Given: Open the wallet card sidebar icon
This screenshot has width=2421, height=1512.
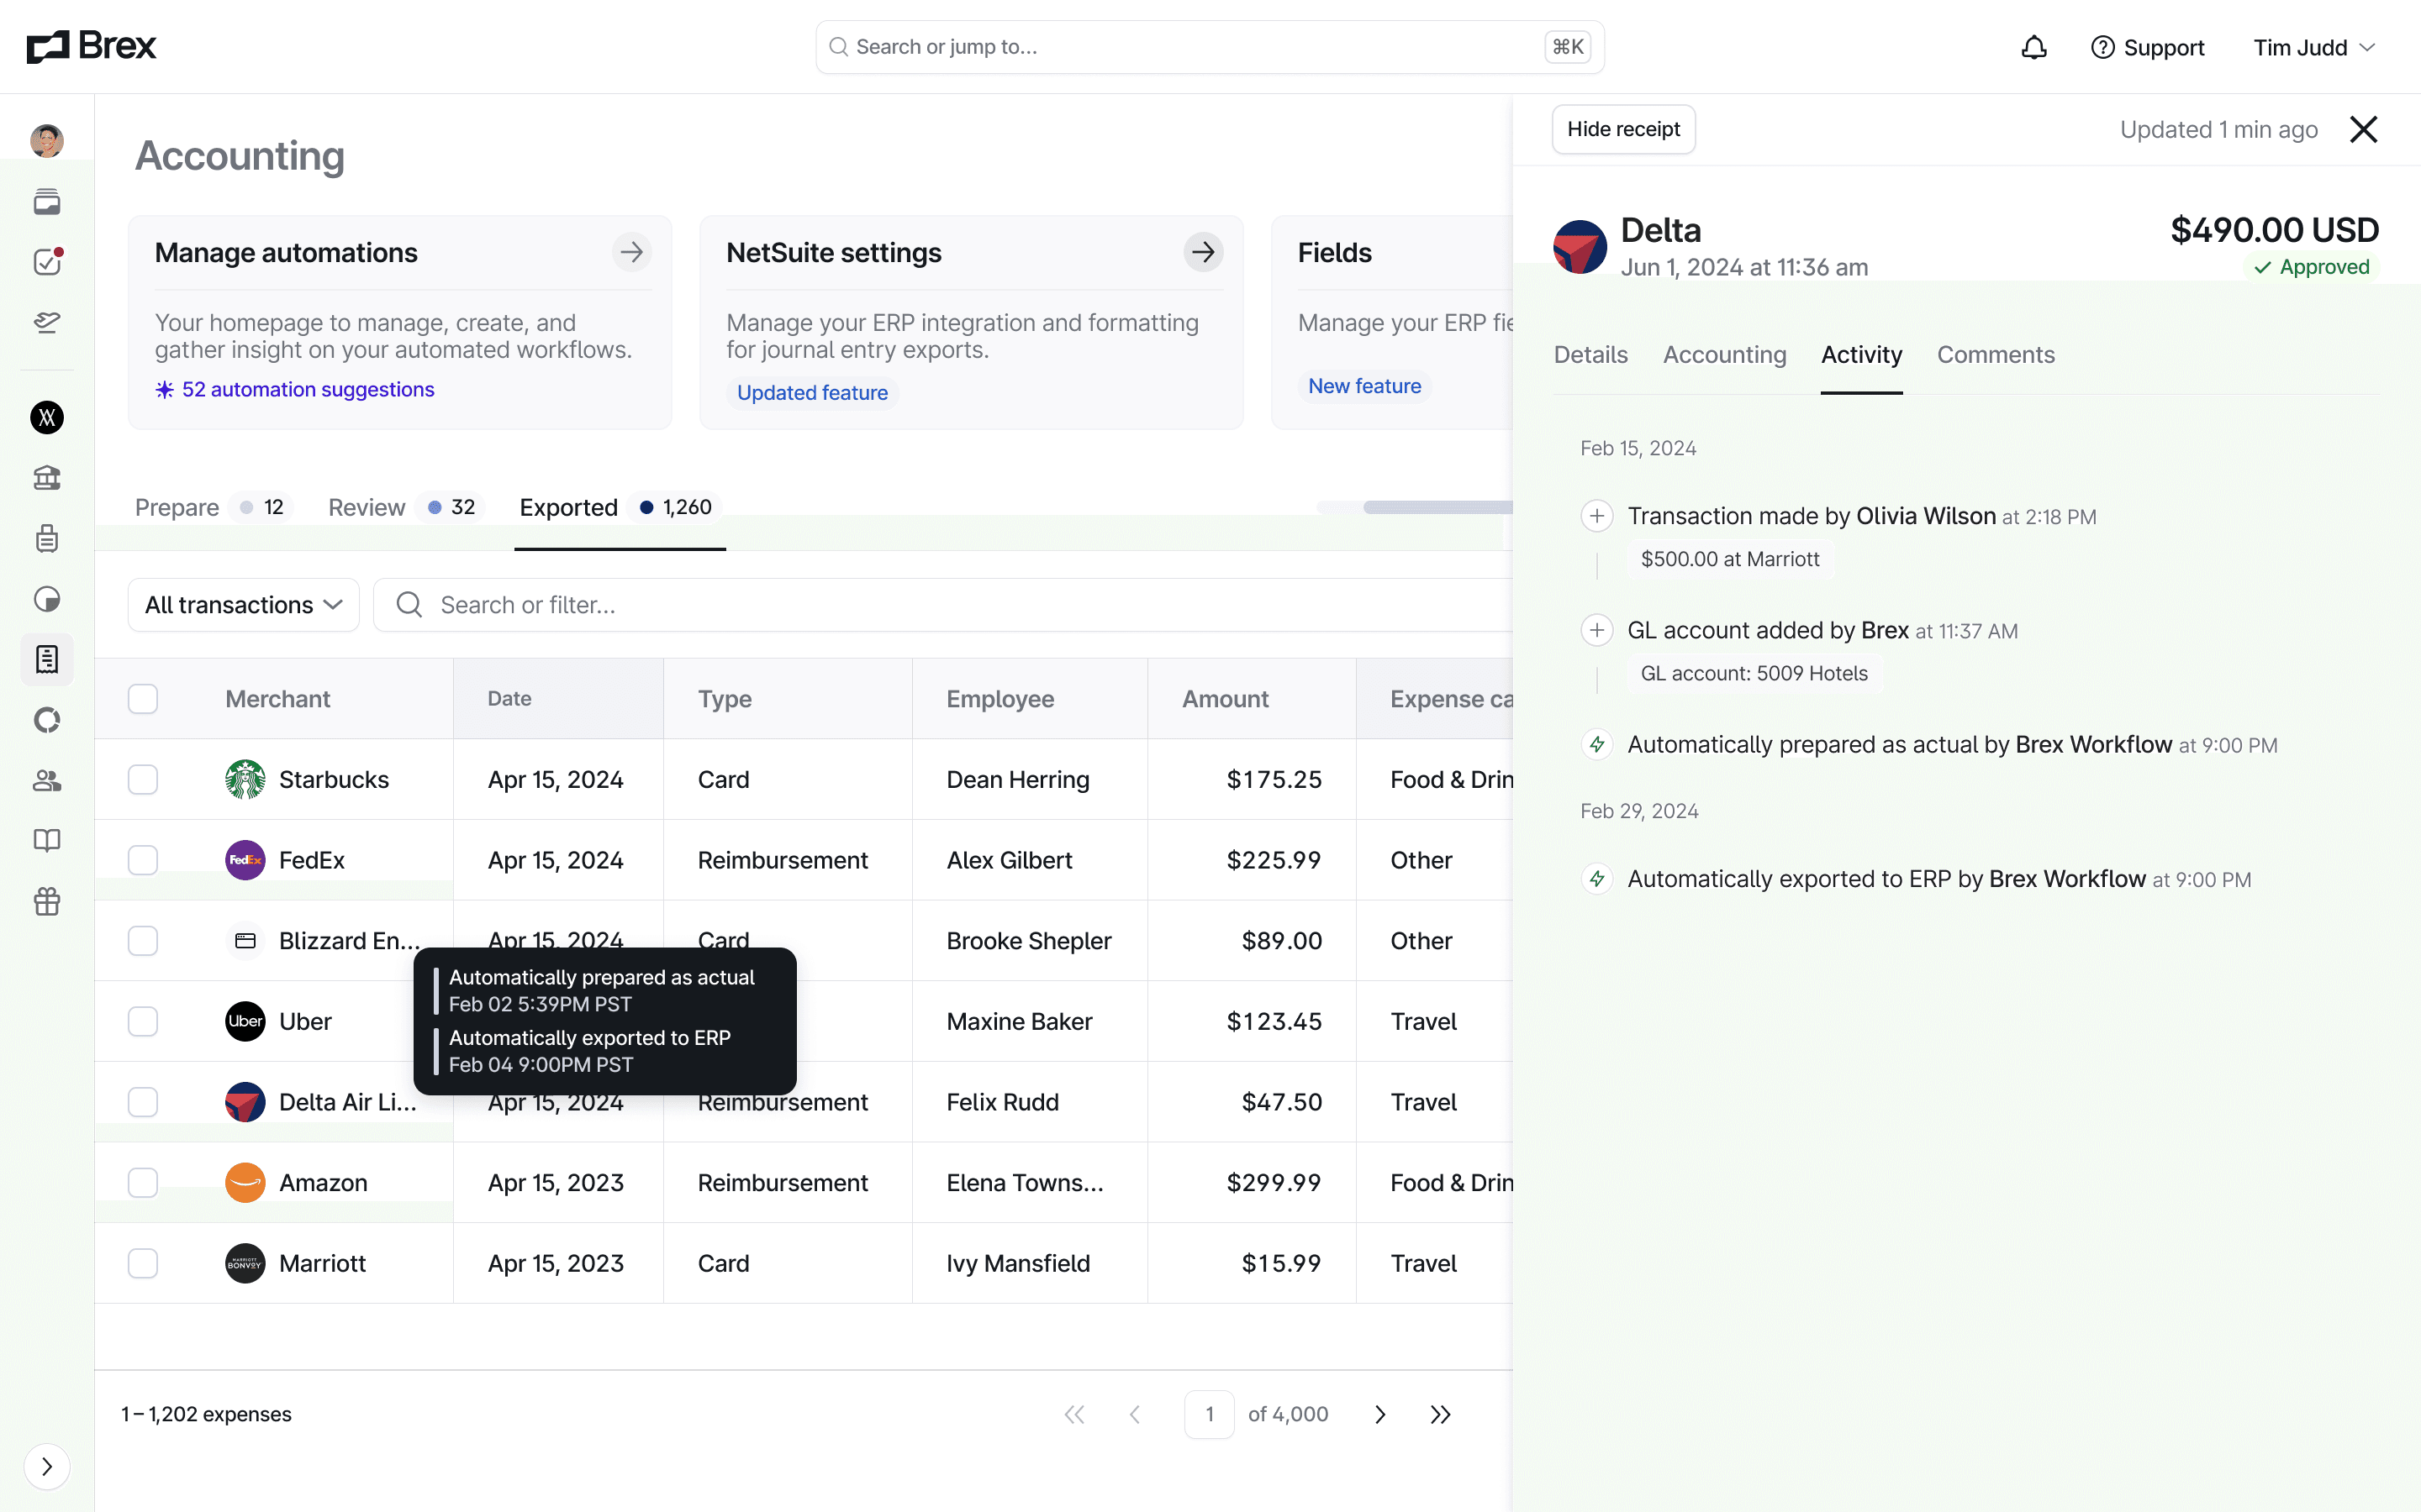Looking at the screenshot, I should (x=47, y=202).
